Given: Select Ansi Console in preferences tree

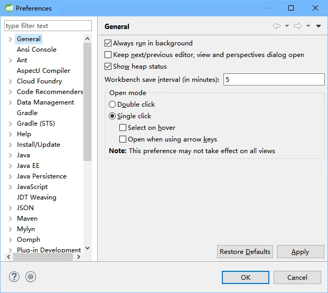Looking at the screenshot, I should coord(36,50).
